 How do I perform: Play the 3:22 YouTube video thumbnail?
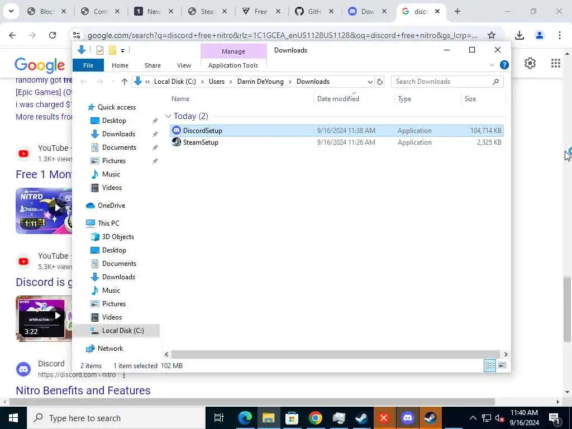(44, 318)
